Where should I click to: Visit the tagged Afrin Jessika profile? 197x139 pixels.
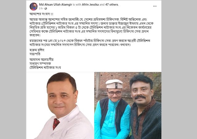click(90, 5)
